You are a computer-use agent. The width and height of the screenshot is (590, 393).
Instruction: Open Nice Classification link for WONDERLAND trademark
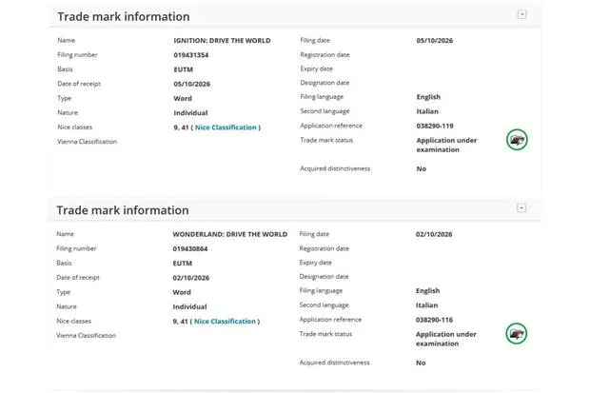click(x=225, y=321)
